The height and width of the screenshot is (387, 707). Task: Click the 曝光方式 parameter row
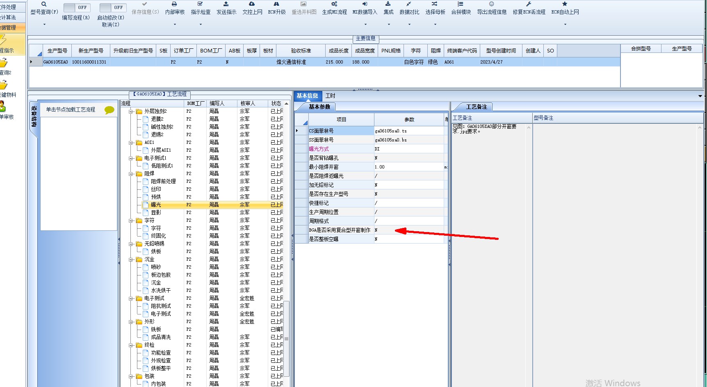tap(371, 149)
